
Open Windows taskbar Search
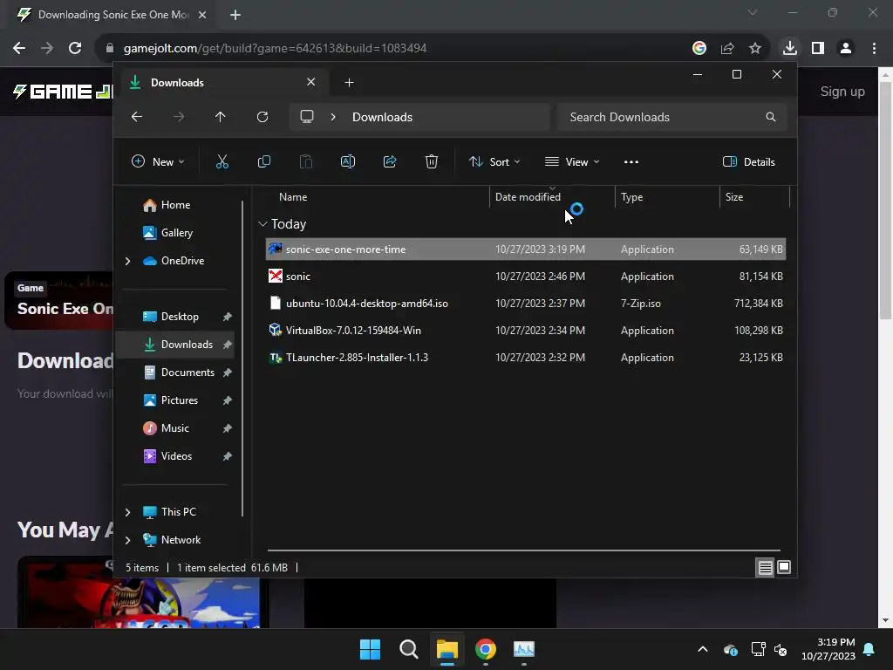[409, 649]
